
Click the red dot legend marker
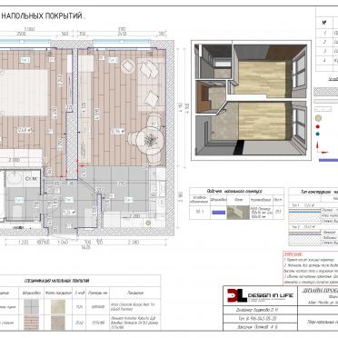click(x=318, y=126)
